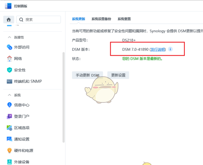Screen dimensions: 203x165
Task: Select the 登录门户 label in sidebar
Action: tap(22, 116)
